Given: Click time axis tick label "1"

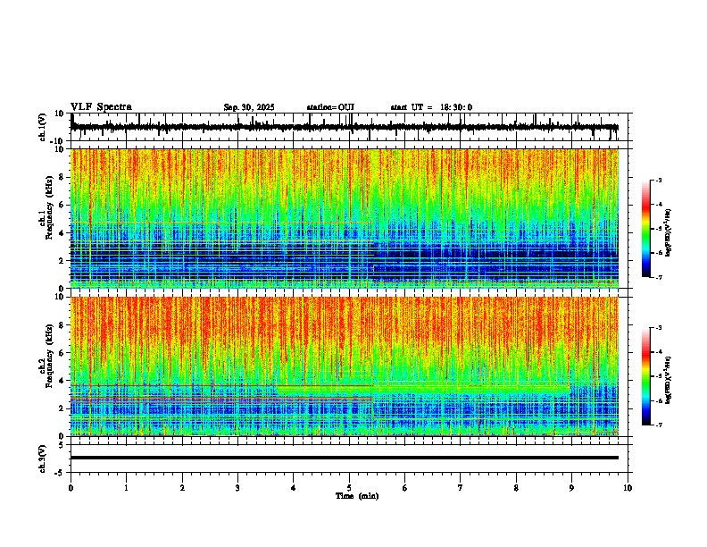Looking at the screenshot, I should (x=126, y=488).
